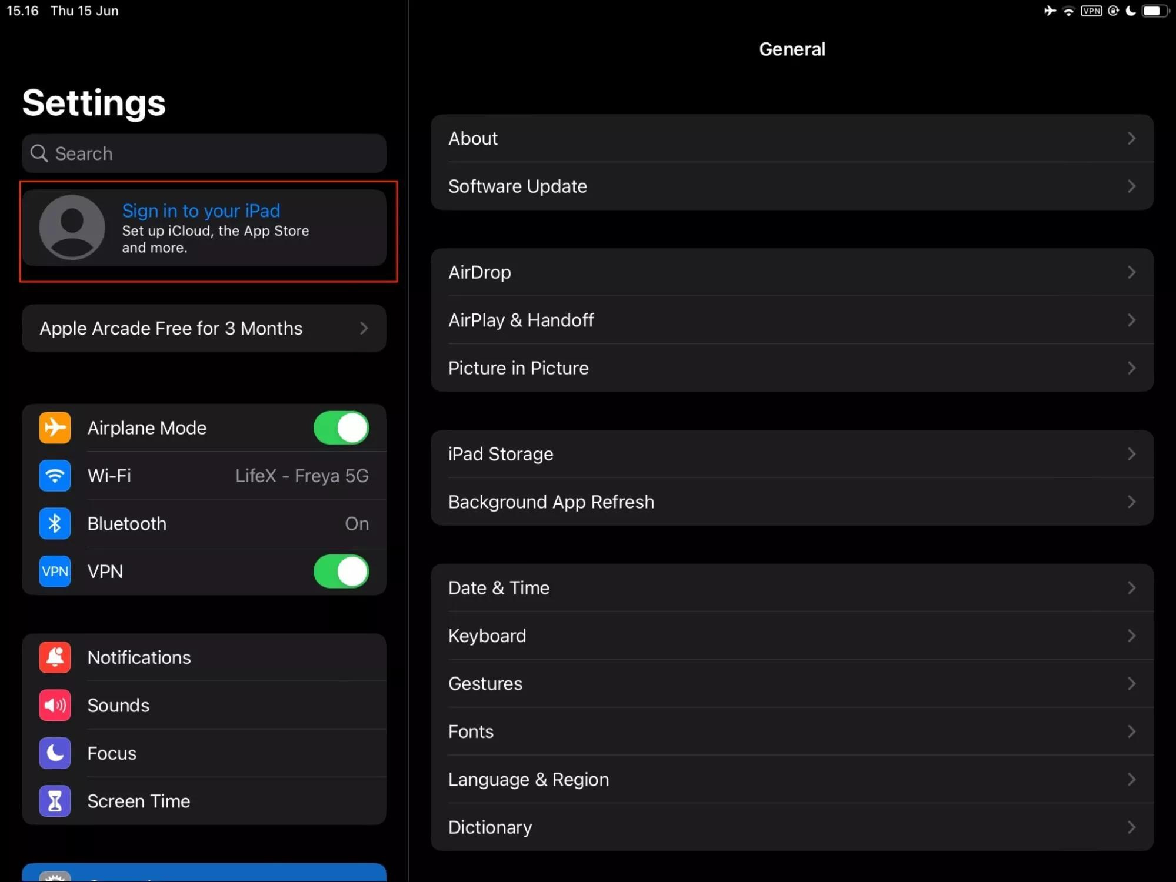This screenshot has height=882, width=1176.
Task: Tap the Notifications settings icon
Action: tap(55, 657)
